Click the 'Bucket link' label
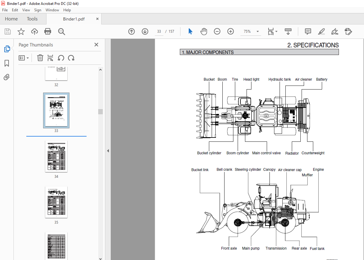The image size is (364, 260). (x=200, y=170)
